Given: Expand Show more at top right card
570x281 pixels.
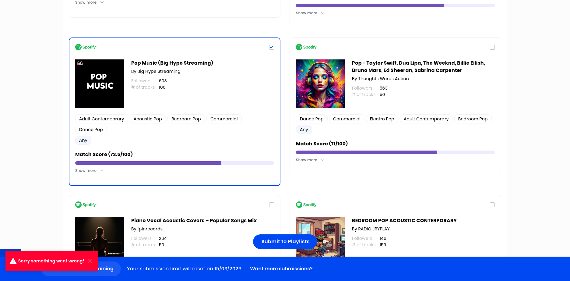Looking at the screenshot, I should [310, 13].
